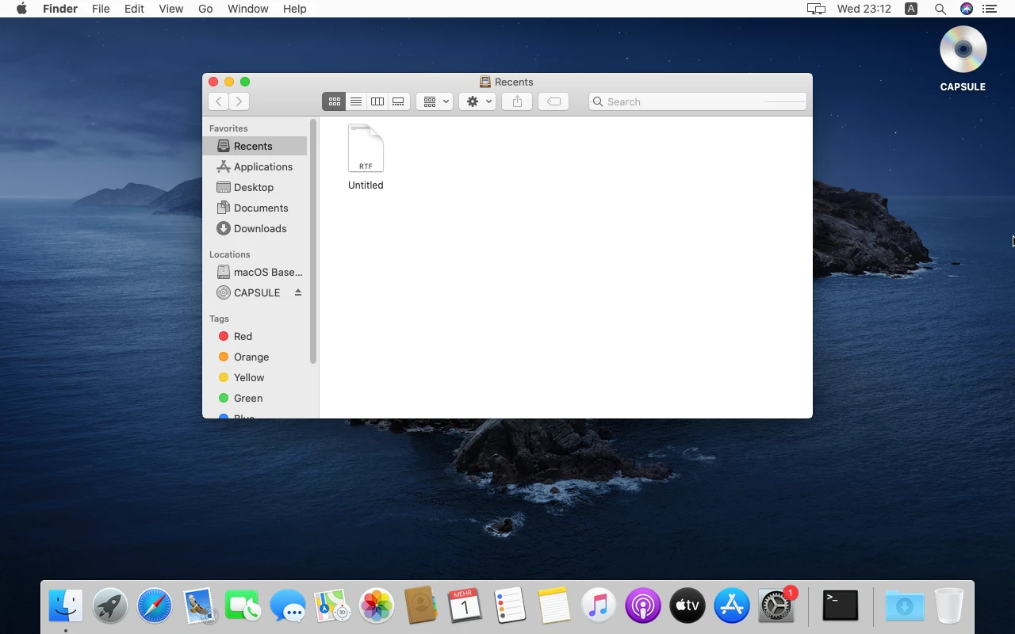Open System Preferences from the Dock
Screen dimensions: 1015x634
(776, 606)
